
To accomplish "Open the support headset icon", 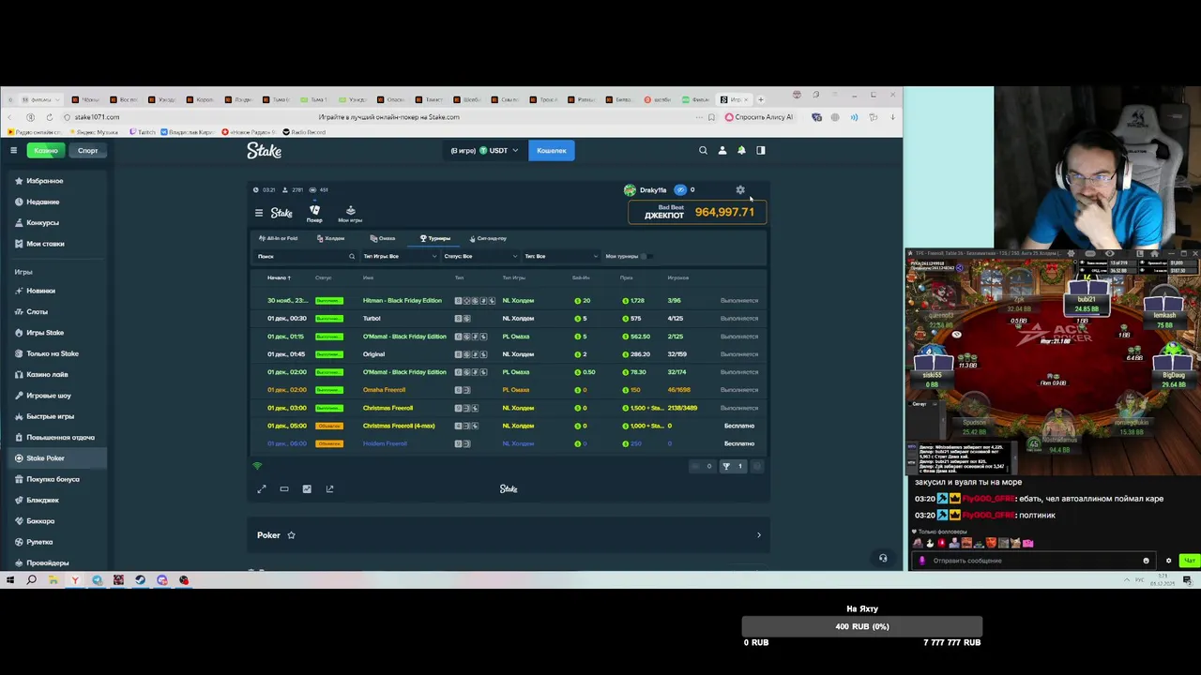I will click(x=883, y=558).
